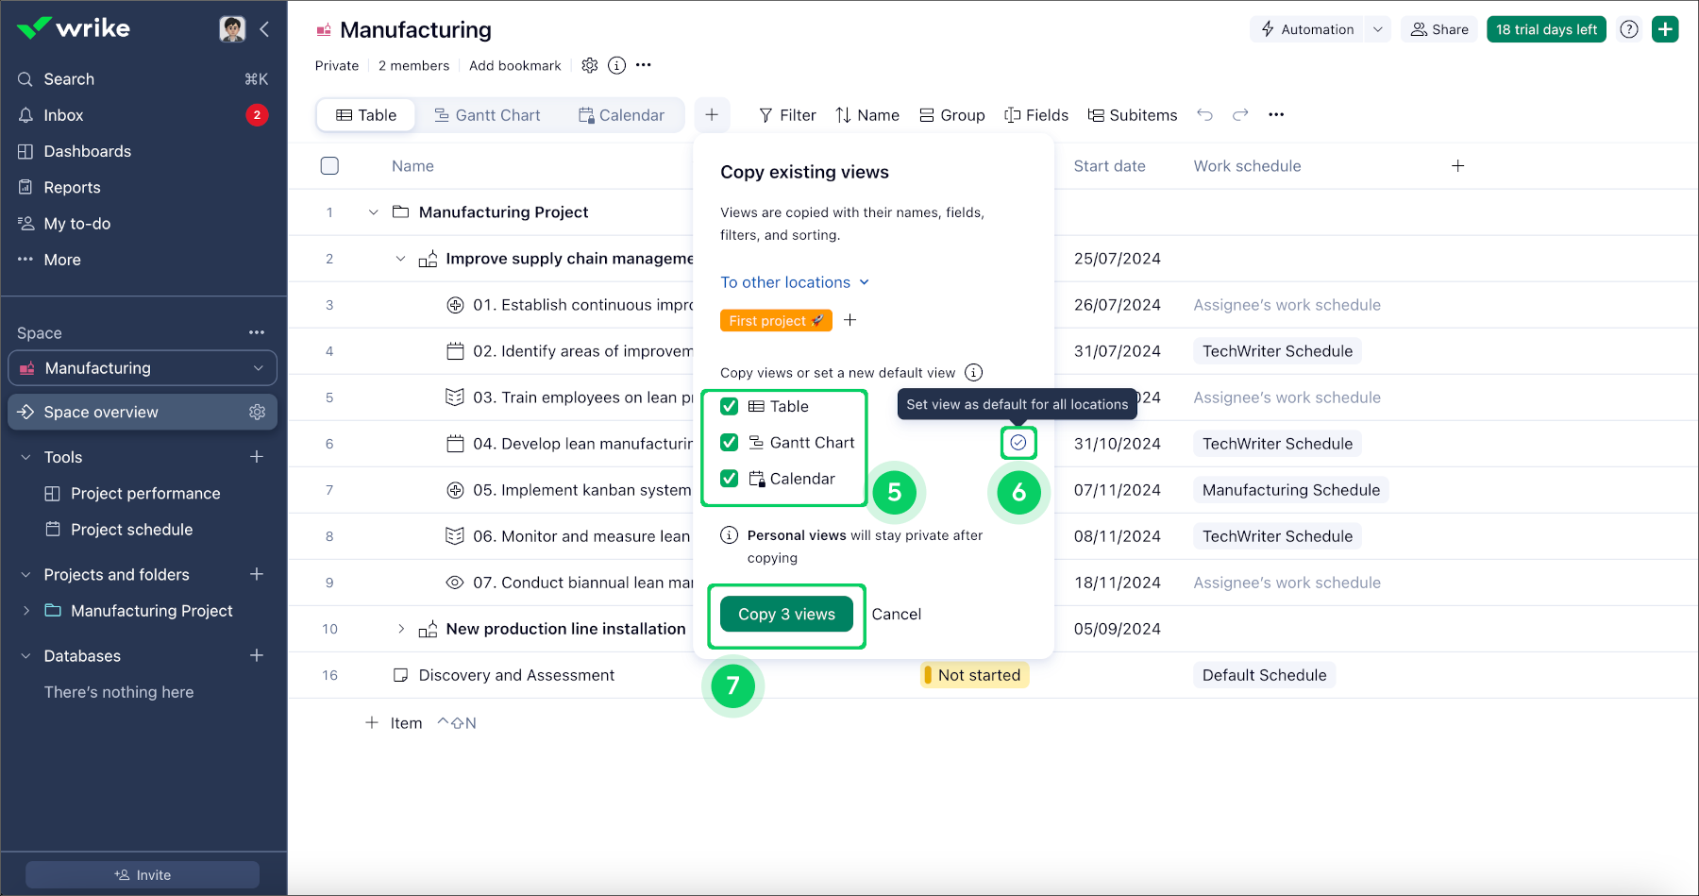
Task: Click the Automation lightning icon button
Action: point(1307,29)
